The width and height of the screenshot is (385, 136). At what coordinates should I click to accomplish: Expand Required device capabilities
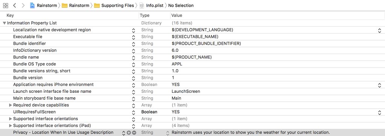click(x=11, y=105)
